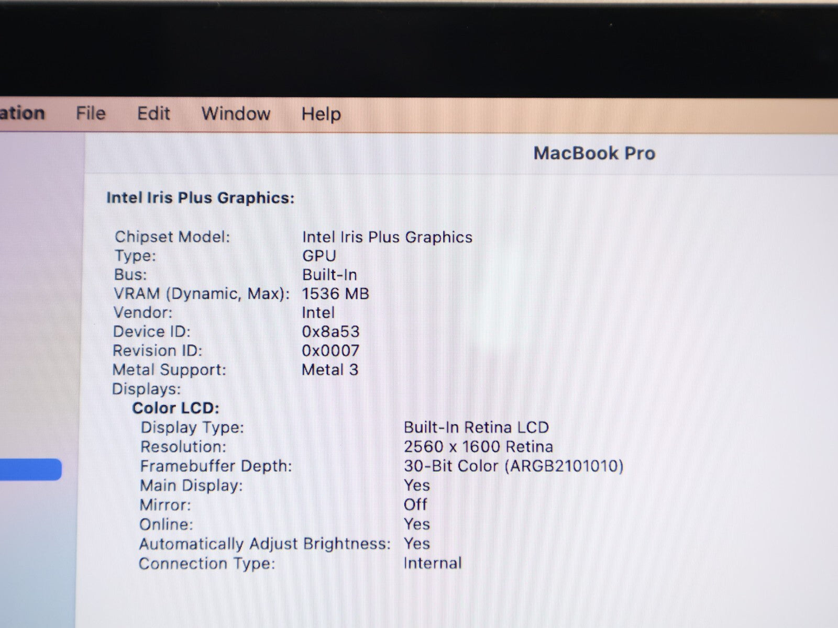Select the Revision ID value 0x0007
Viewport: 838px width, 628px height.
pyautogui.click(x=330, y=351)
